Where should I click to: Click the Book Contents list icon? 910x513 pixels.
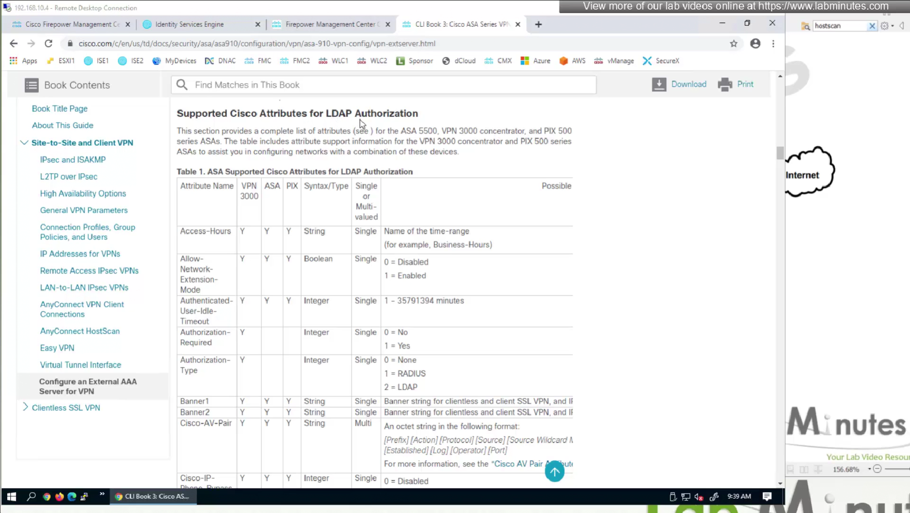pos(32,85)
